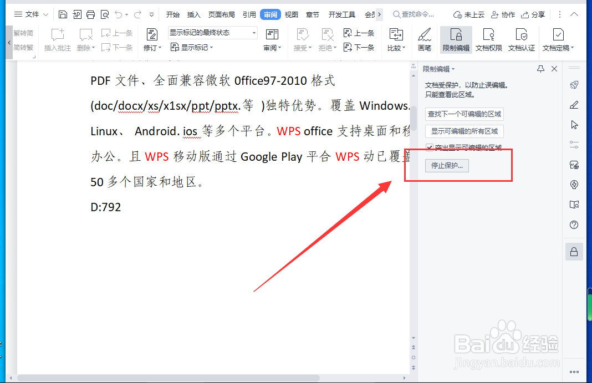Viewport: 592px width, 383px height.
Task: Click the print icon
Action: [x=90, y=15]
